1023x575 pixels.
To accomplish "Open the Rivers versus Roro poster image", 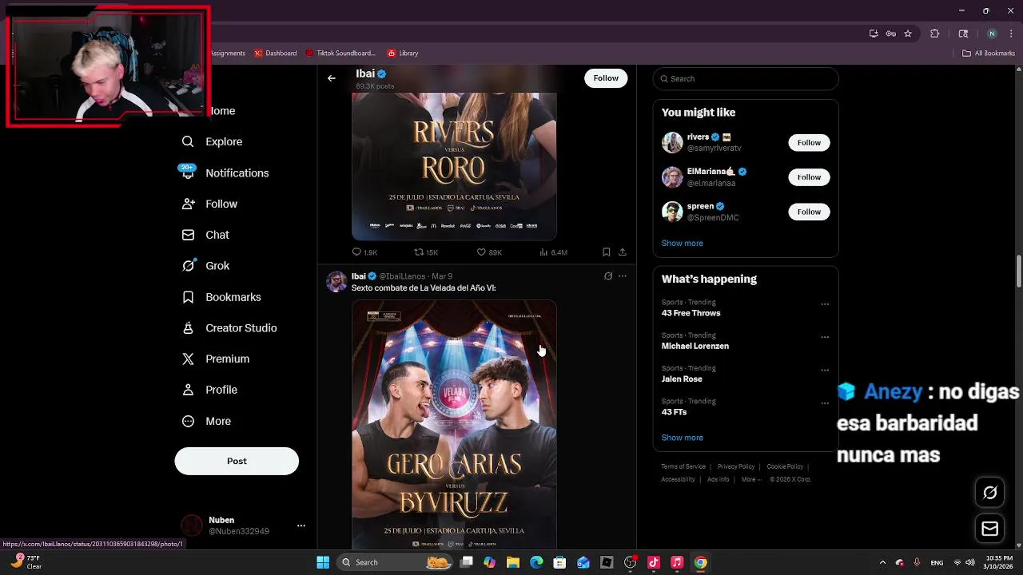I will point(454,166).
